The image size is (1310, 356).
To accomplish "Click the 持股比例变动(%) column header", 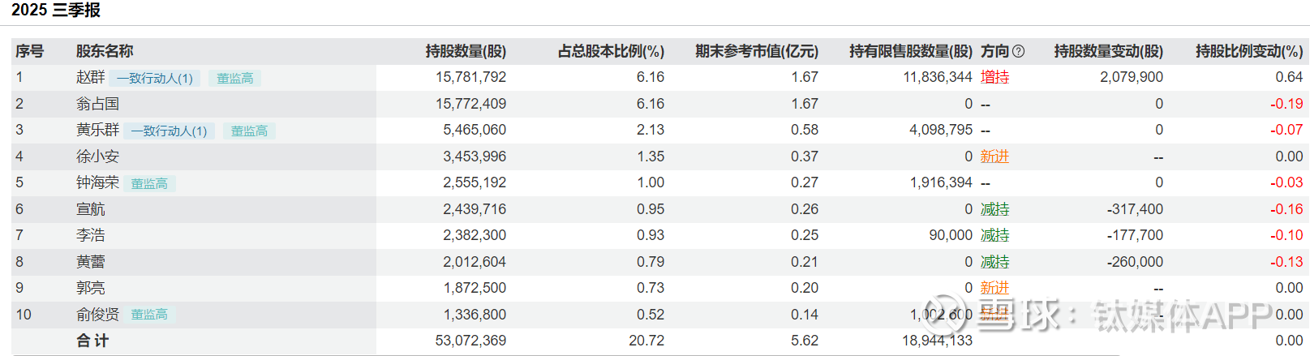I will (x=1249, y=51).
